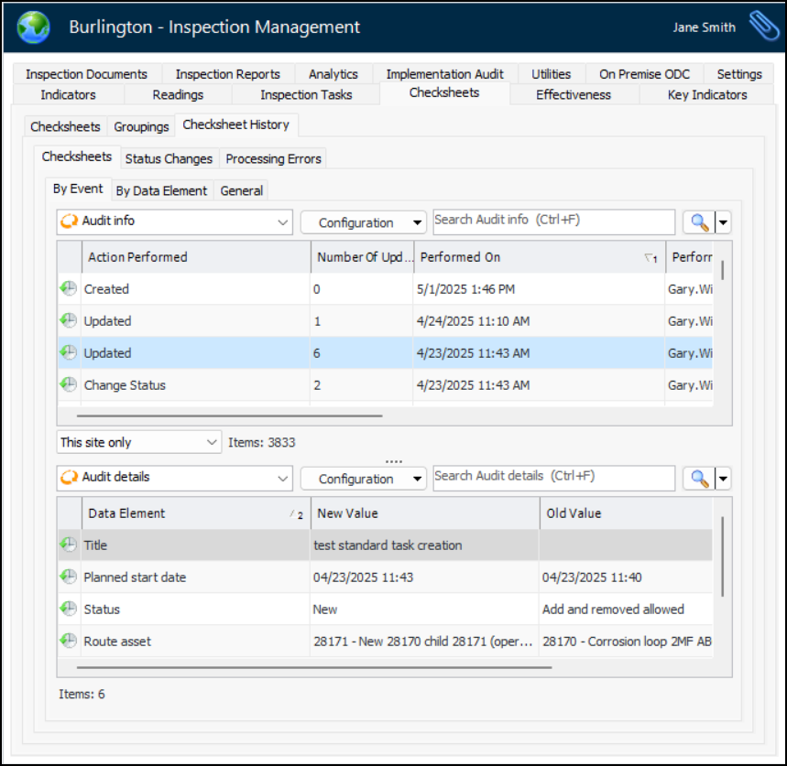The width and height of the screenshot is (787, 766).
Task: Click the Search Audit info input field
Action: 553,221
